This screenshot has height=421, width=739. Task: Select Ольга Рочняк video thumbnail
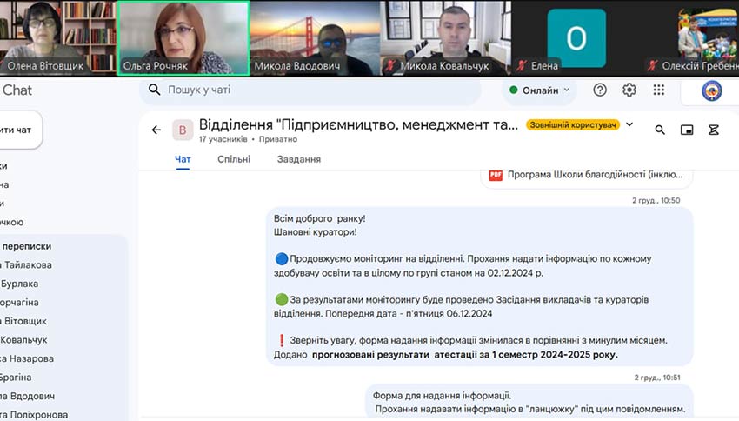[183, 37]
